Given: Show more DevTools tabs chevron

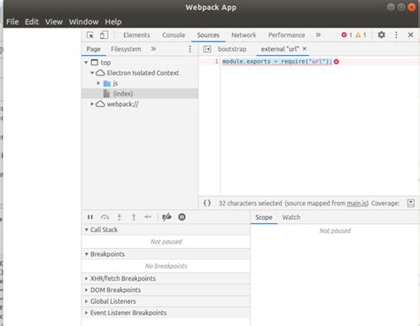Looking at the screenshot, I should (x=318, y=35).
